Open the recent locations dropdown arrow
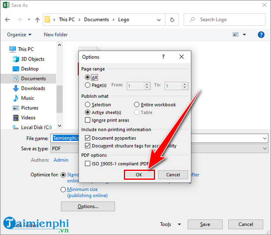 [29, 19]
